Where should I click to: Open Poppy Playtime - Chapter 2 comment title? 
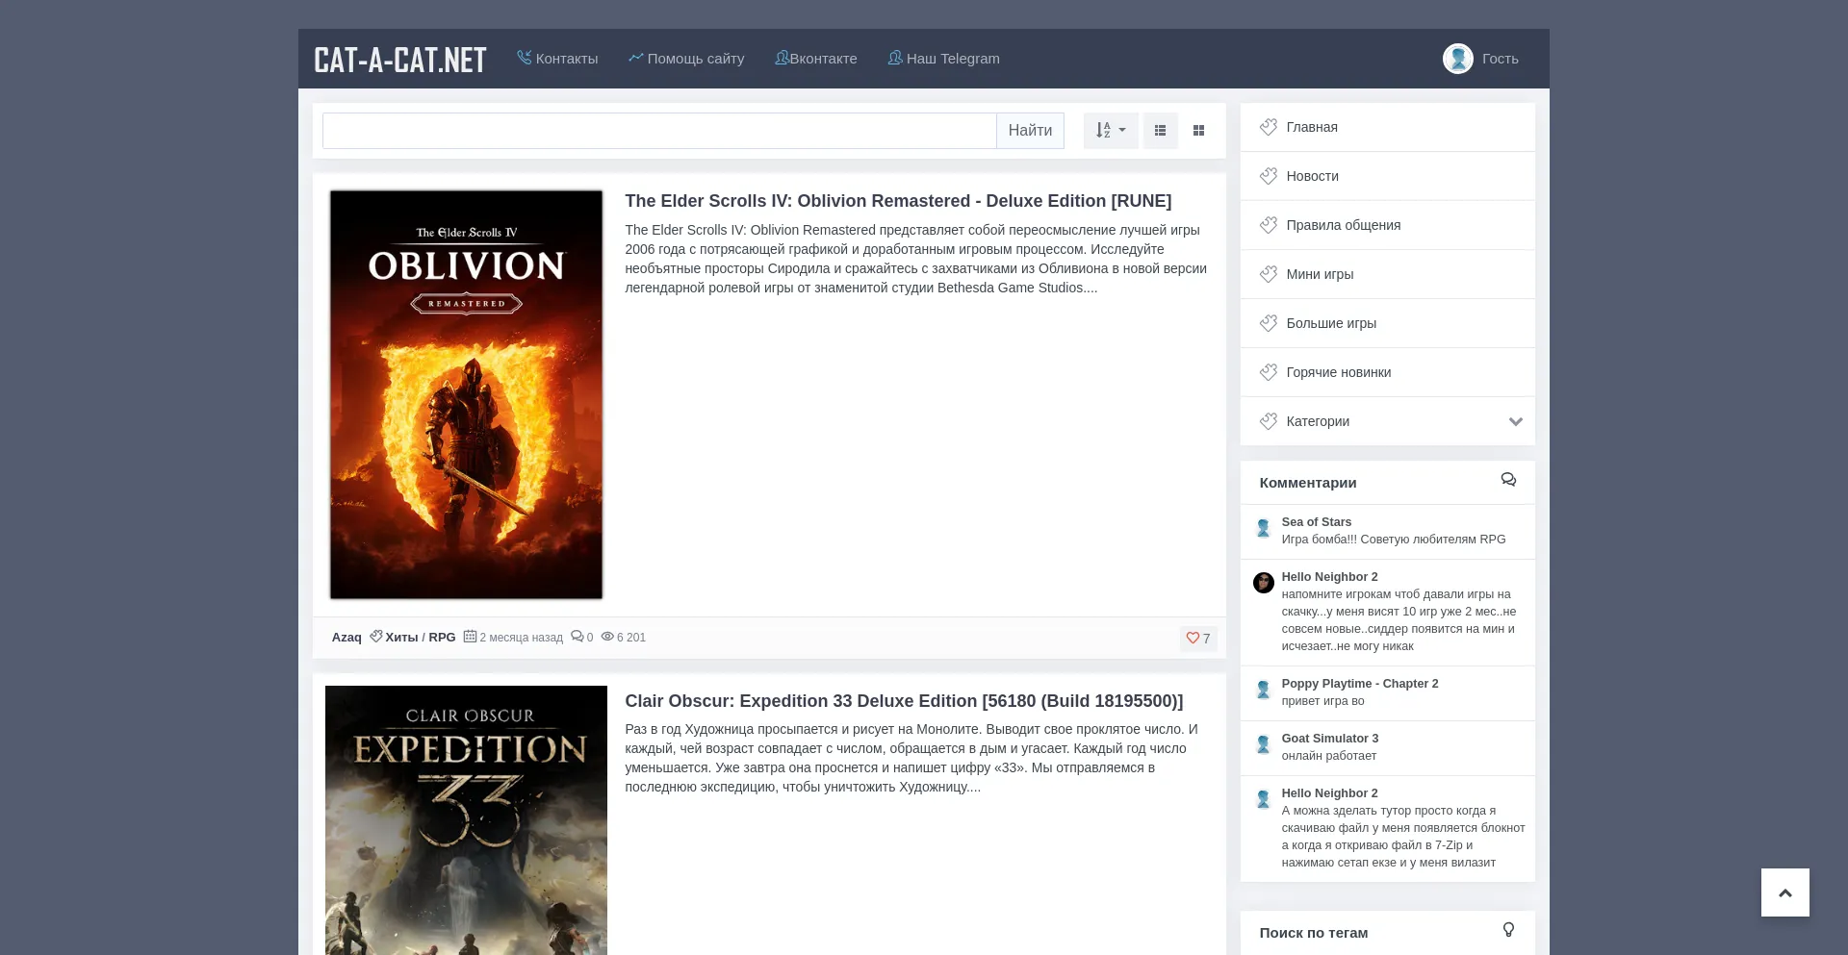[x=1359, y=684]
